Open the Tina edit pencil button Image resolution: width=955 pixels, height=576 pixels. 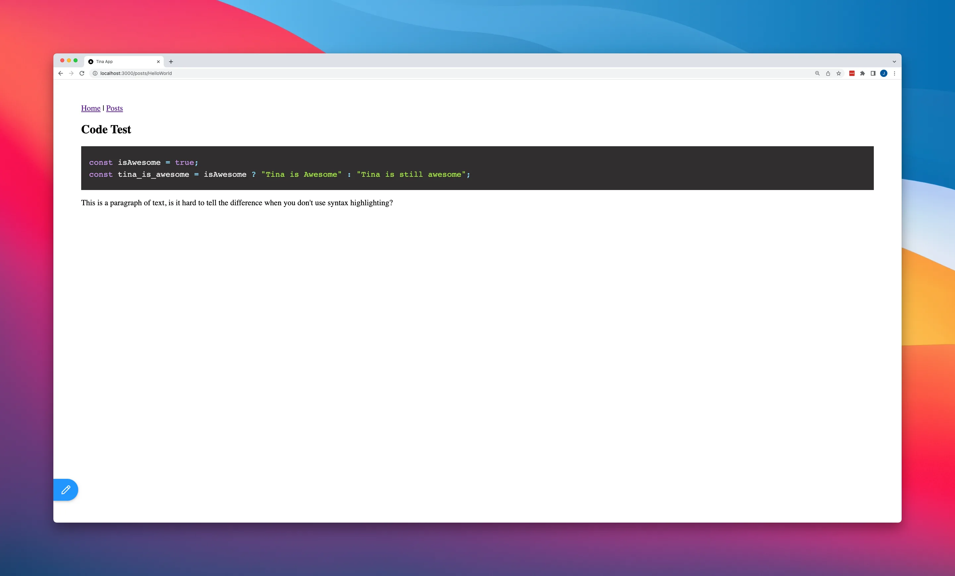[x=66, y=489]
